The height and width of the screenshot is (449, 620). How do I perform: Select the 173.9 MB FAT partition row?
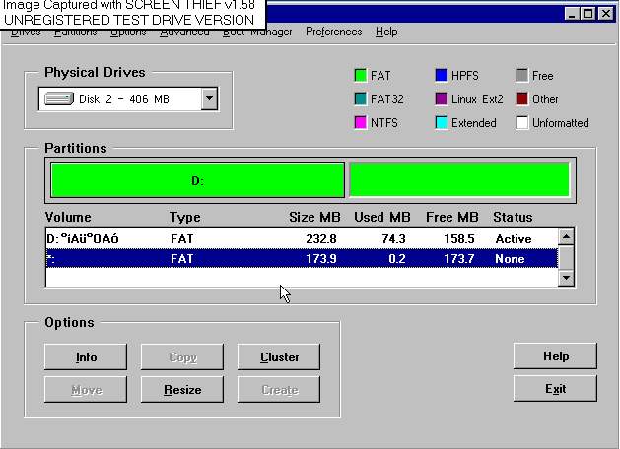296,258
